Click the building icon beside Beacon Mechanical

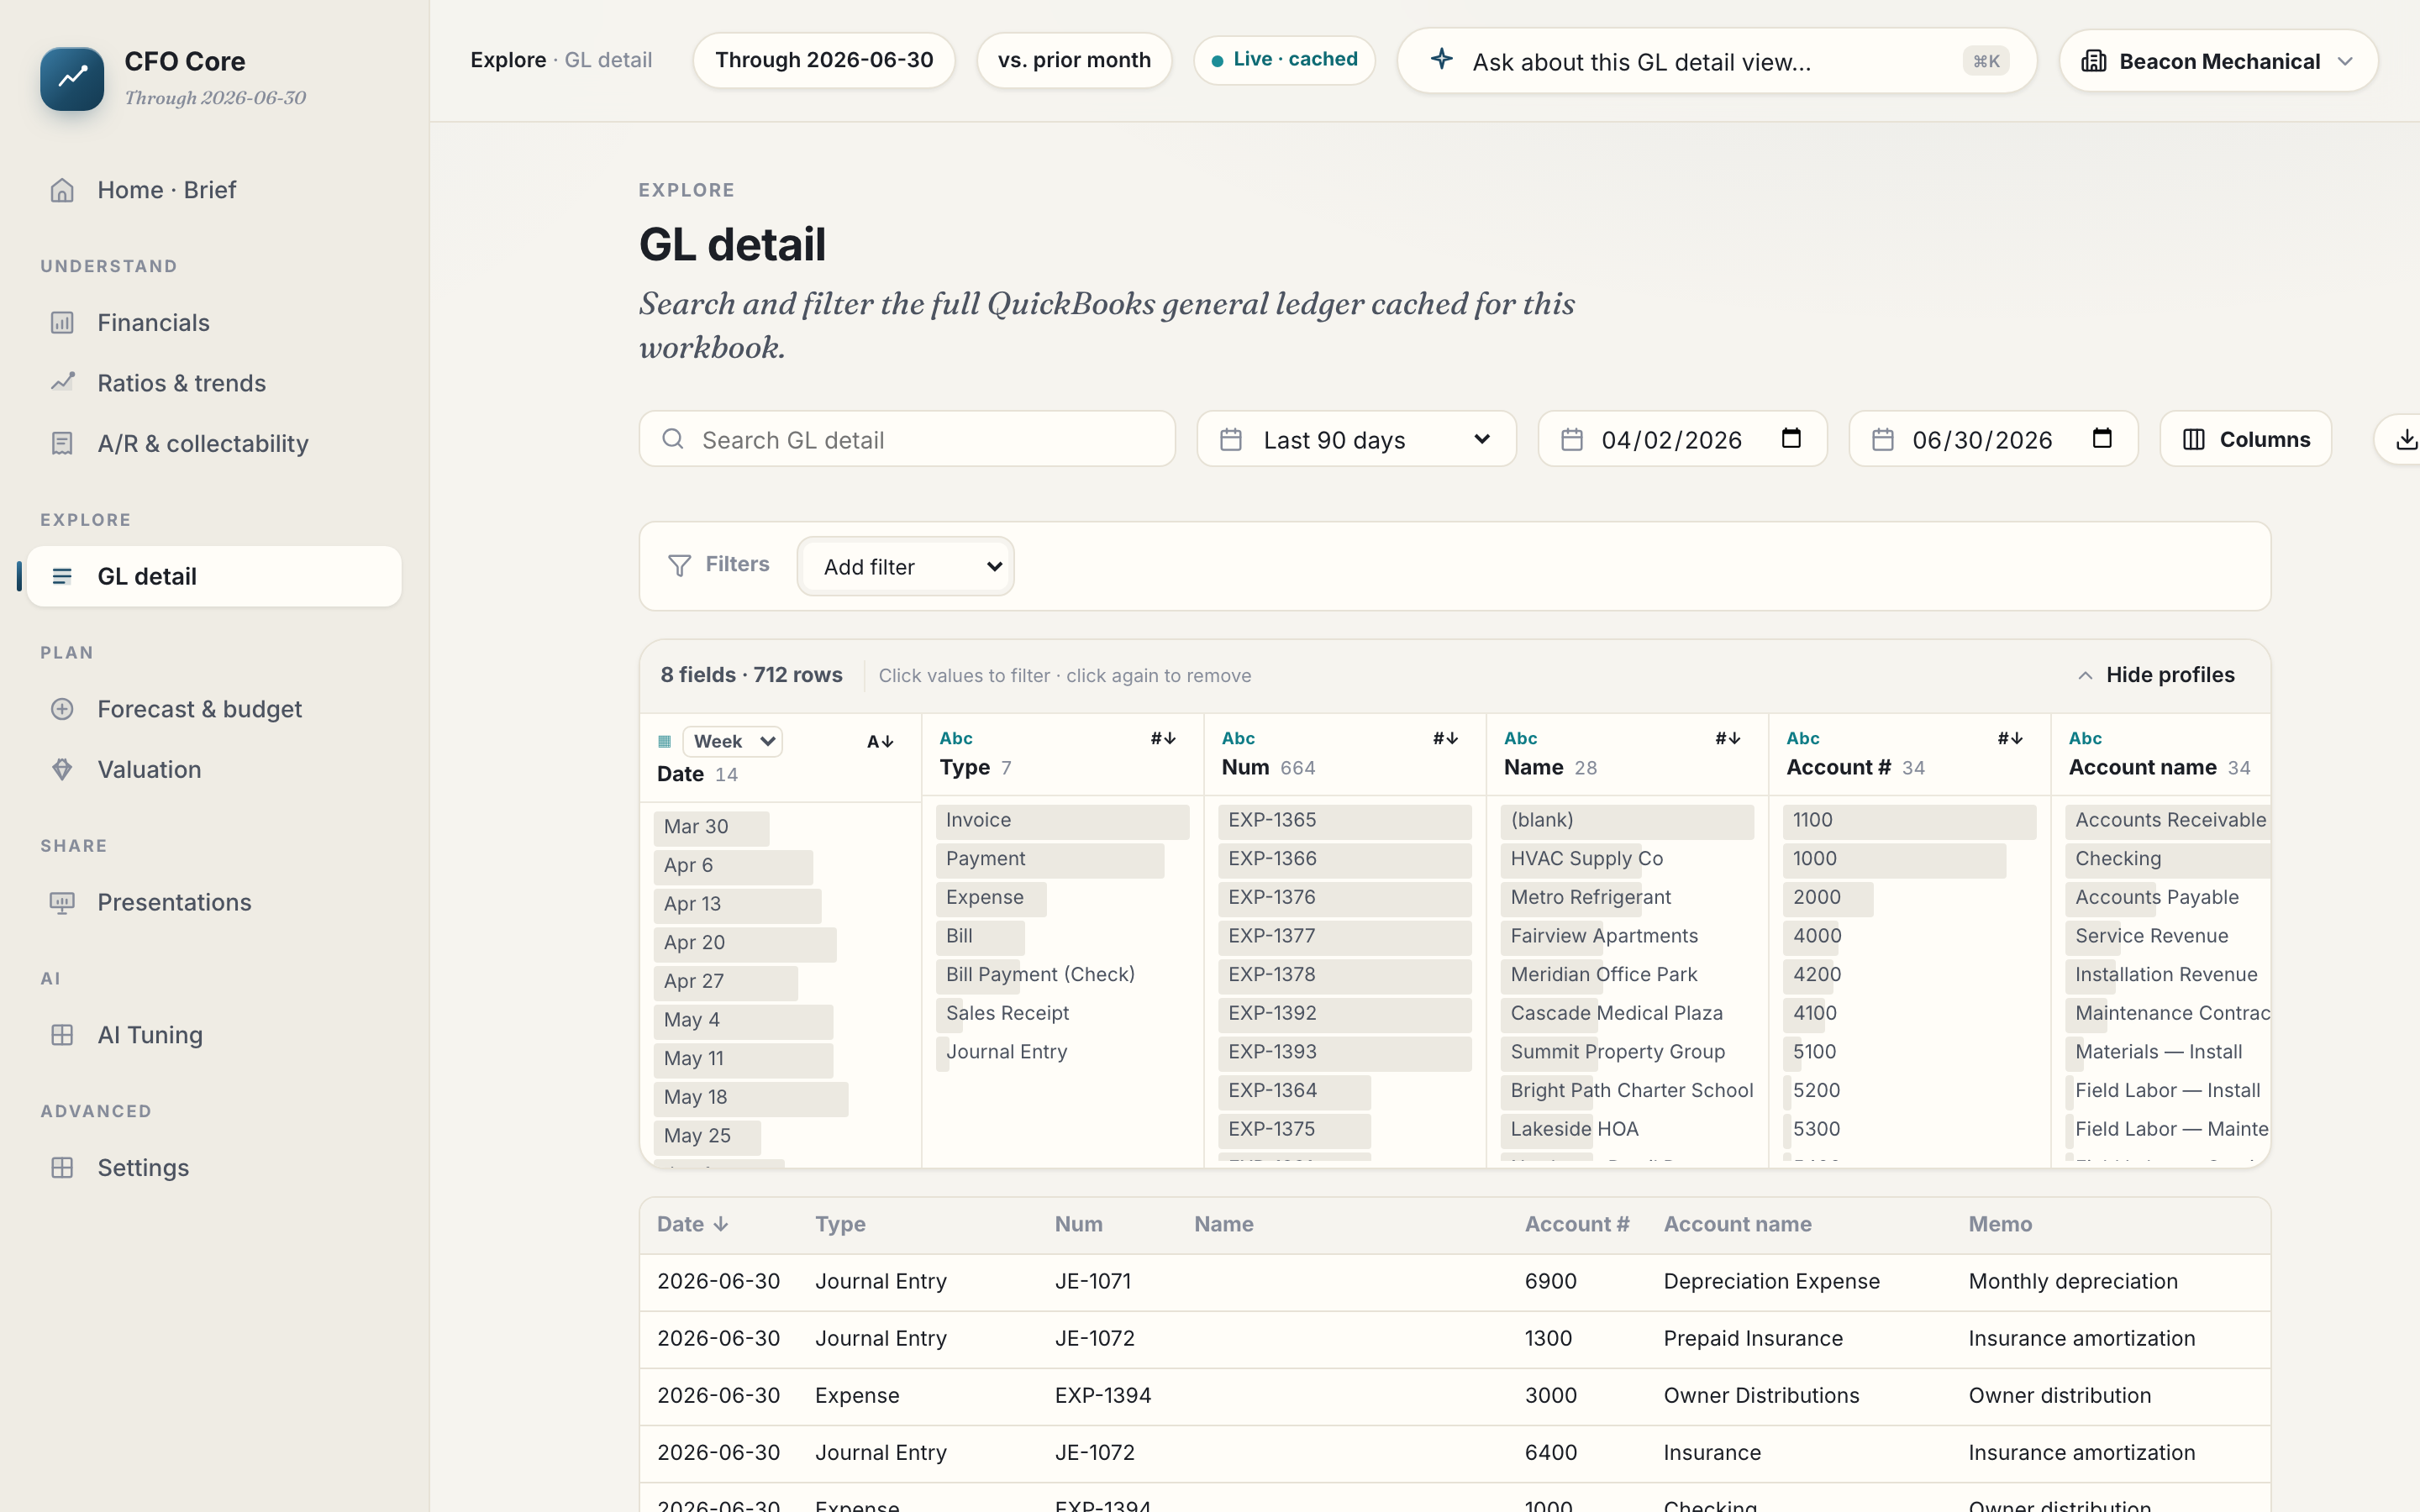pyautogui.click(x=2093, y=61)
